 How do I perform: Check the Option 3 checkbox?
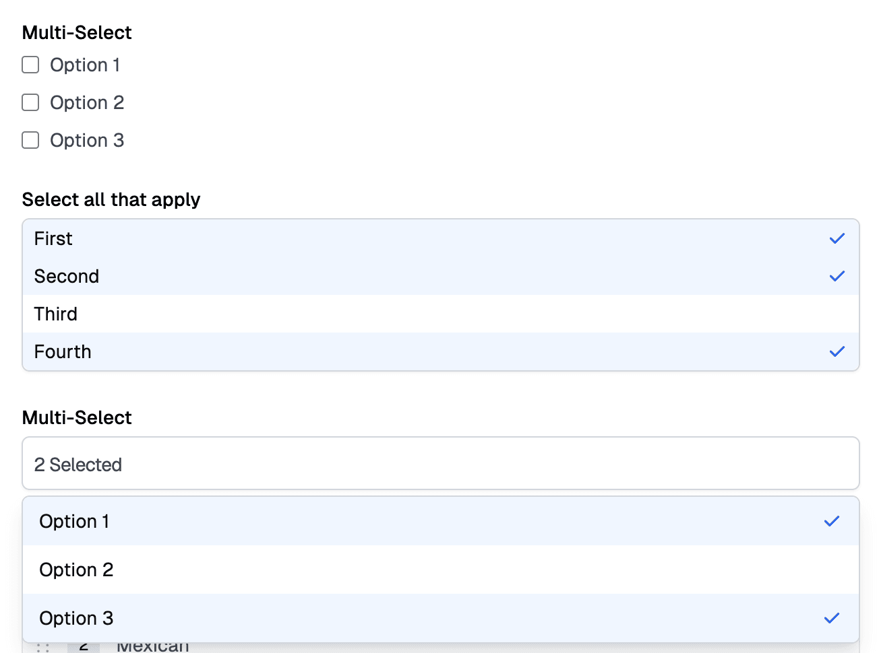30,140
